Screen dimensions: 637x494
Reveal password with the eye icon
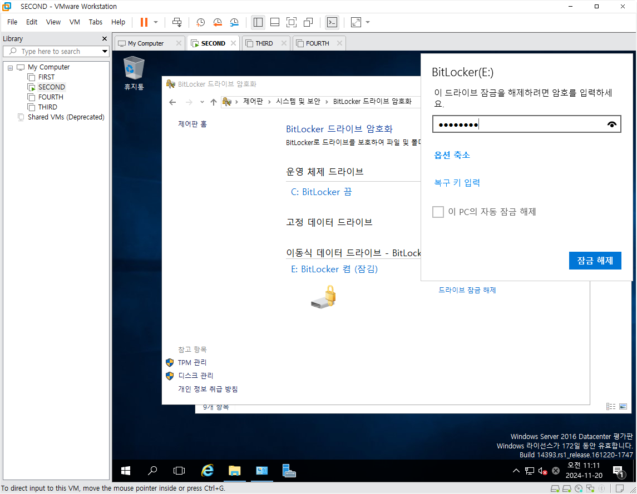(611, 124)
